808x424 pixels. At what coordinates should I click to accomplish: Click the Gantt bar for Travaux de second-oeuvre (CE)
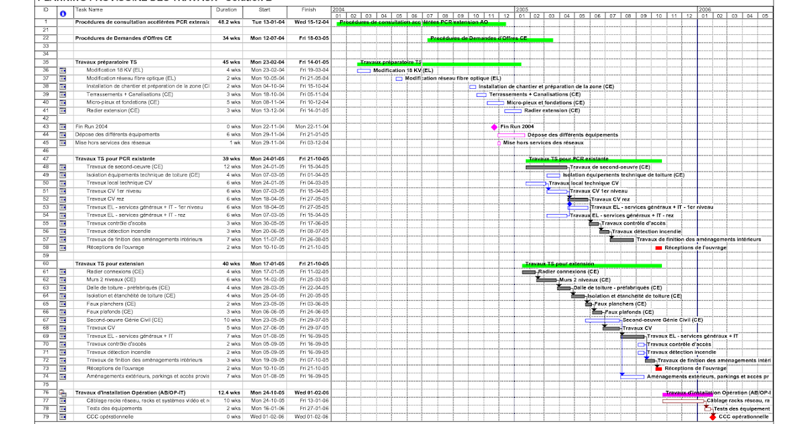547,167
